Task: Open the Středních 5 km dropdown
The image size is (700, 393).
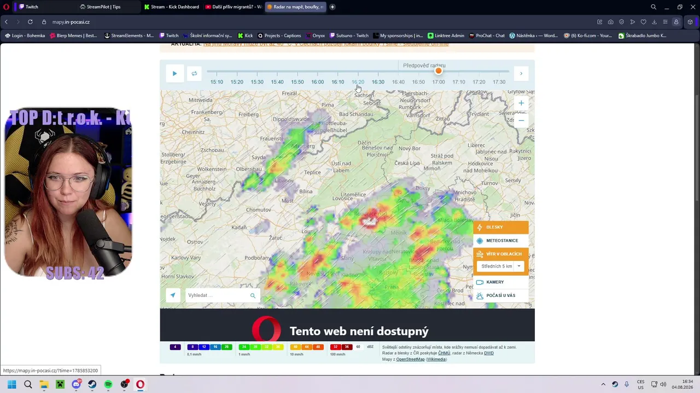Action: 501,266
